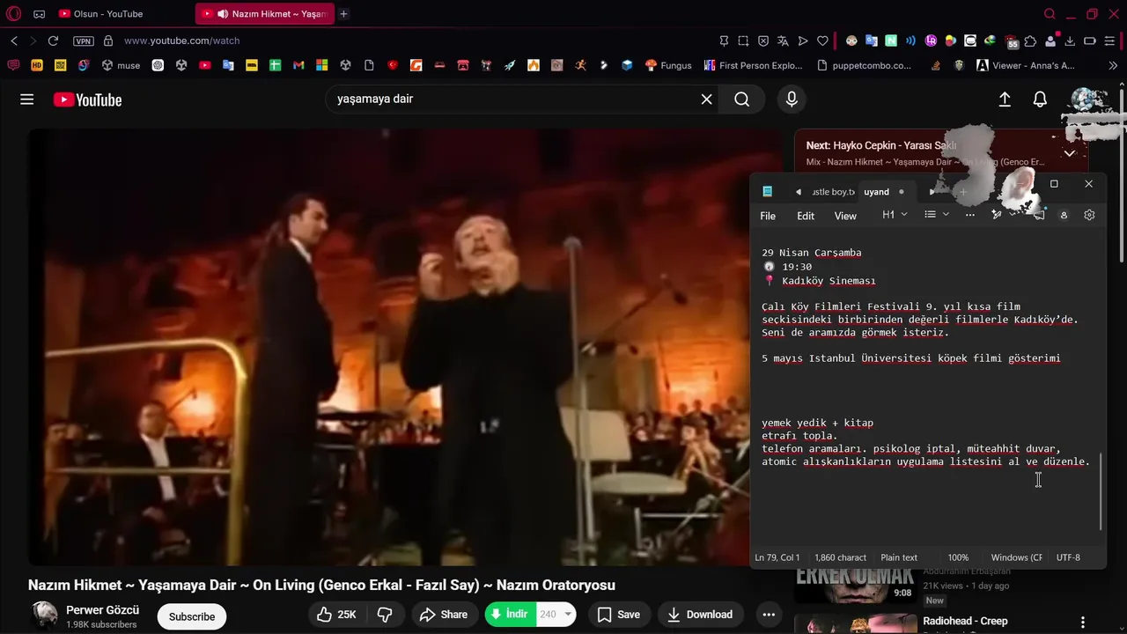Save the video to playlist
The width and height of the screenshot is (1127, 634).
click(619, 615)
